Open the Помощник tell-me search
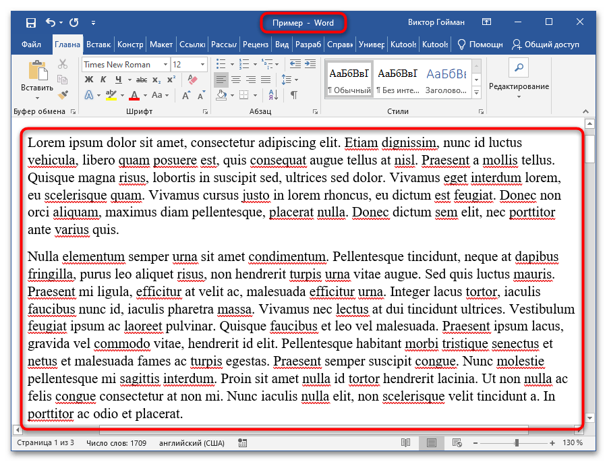Viewport: 607px width, 462px height. [480, 45]
